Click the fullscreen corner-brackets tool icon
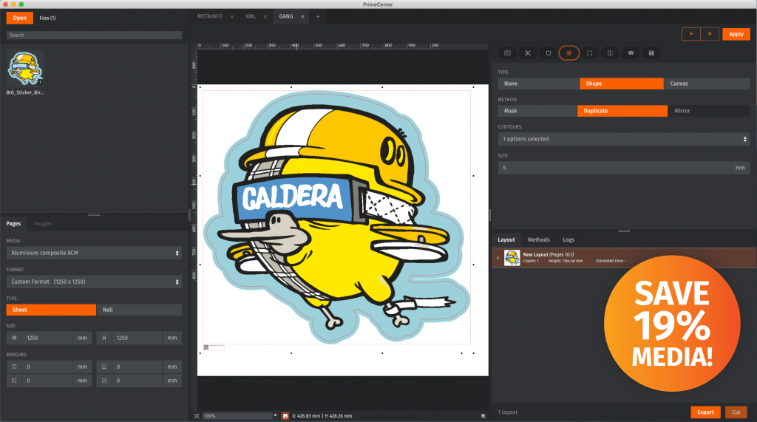 589,53
